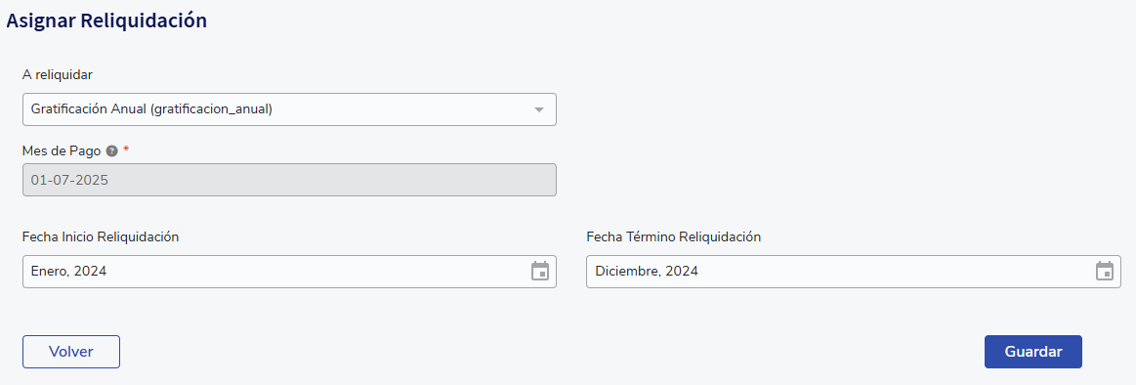Viewport: 1136px width, 385px height.
Task: Click help question mark beside Mes de Pago
Action: click(111, 150)
